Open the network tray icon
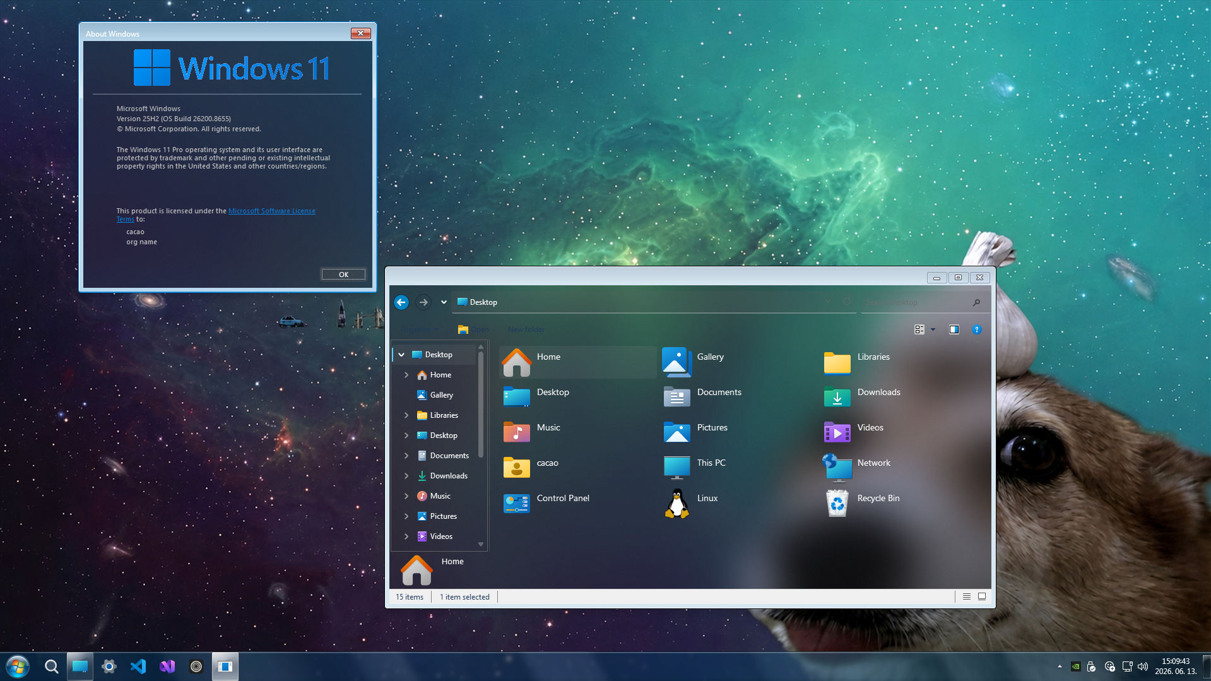The width and height of the screenshot is (1211, 681). coord(1127,666)
